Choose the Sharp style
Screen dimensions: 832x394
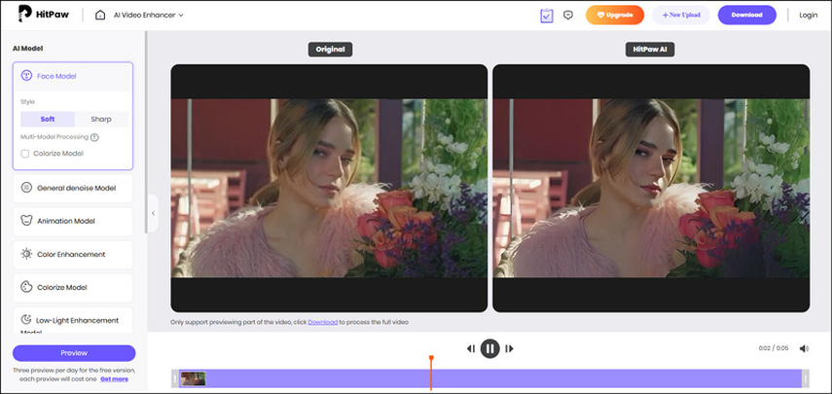pyautogui.click(x=101, y=119)
